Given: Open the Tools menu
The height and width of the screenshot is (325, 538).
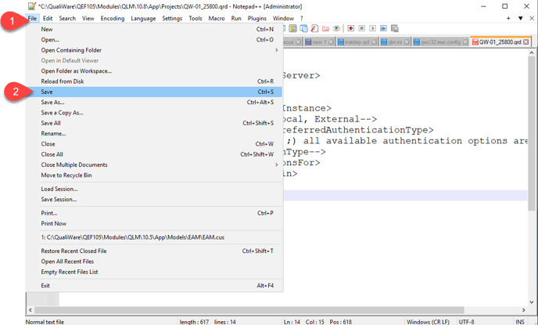Looking at the screenshot, I should pos(195,18).
